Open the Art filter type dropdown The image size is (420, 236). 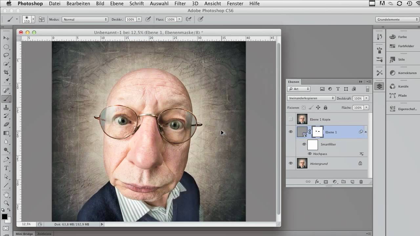pyautogui.click(x=299, y=89)
